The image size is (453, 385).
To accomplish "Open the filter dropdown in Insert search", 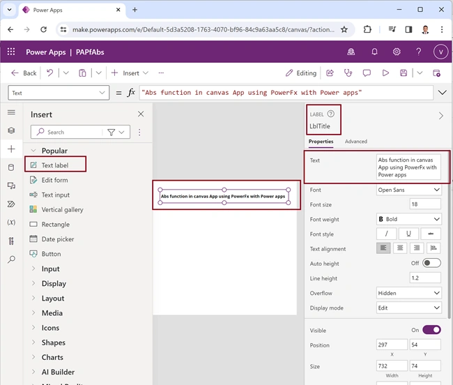I will coord(116,132).
